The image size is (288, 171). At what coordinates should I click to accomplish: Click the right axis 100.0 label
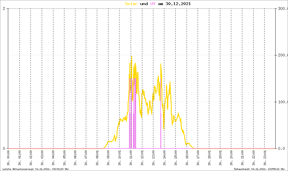click(x=282, y=102)
